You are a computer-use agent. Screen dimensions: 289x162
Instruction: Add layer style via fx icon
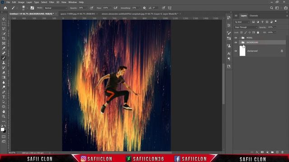coord(257,152)
